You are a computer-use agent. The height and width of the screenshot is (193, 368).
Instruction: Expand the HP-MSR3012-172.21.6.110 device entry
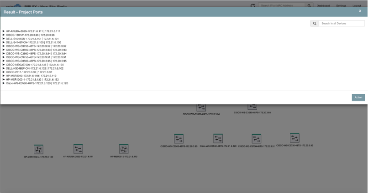pos(4,76)
